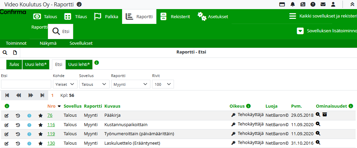Click the key icon in Laskuluettelo row
357x148 pixels.
point(233,143)
